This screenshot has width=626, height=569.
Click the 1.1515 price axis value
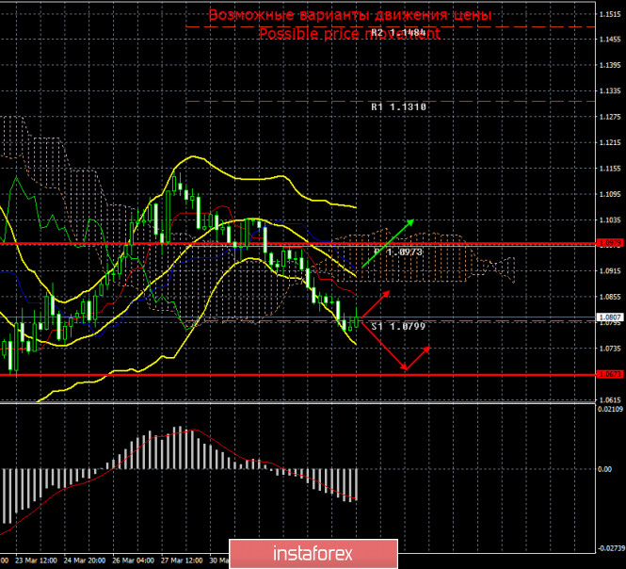[610, 15]
